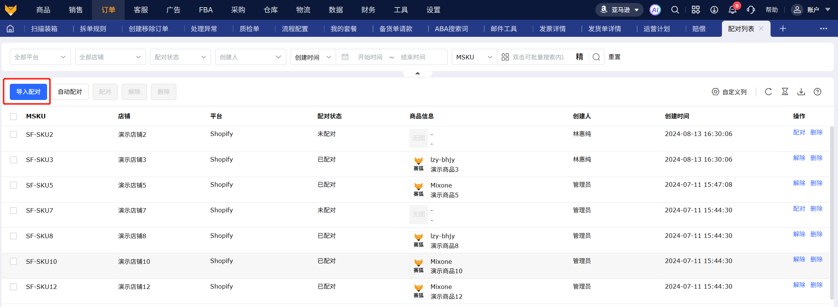Open 自定义列 column settings
The image size is (838, 307).
click(x=729, y=92)
